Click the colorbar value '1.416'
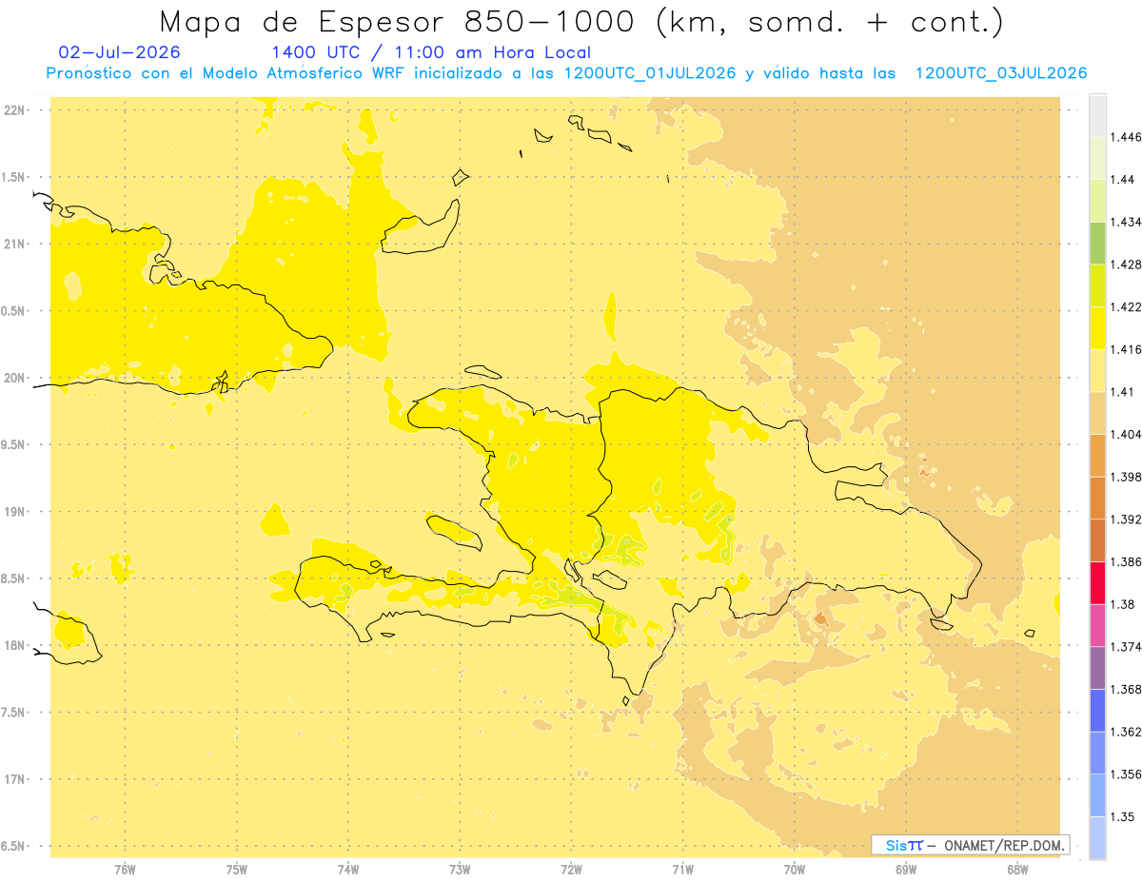1142x882 pixels. click(x=1125, y=349)
